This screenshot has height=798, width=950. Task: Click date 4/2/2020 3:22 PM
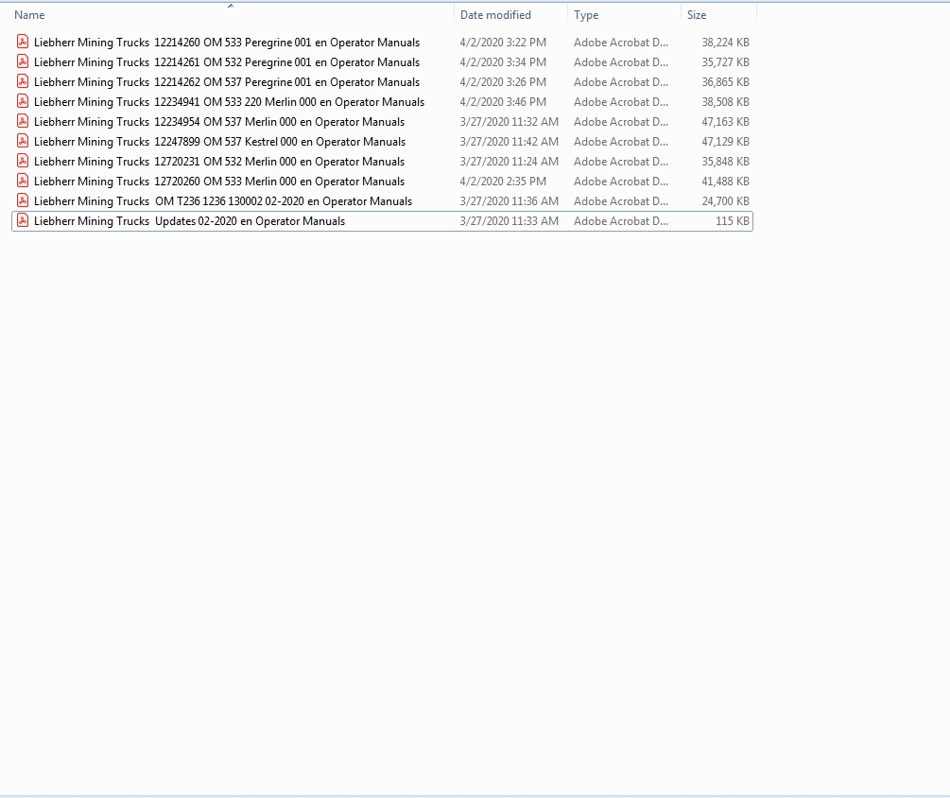[503, 43]
